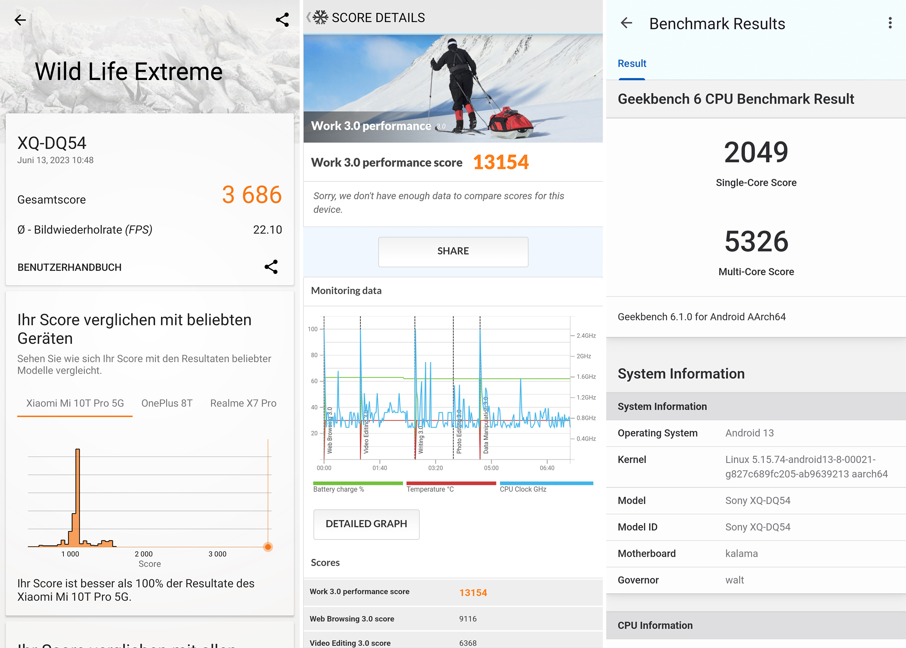Open BENUTZERHANDBUCH link
906x648 pixels.
[70, 267]
